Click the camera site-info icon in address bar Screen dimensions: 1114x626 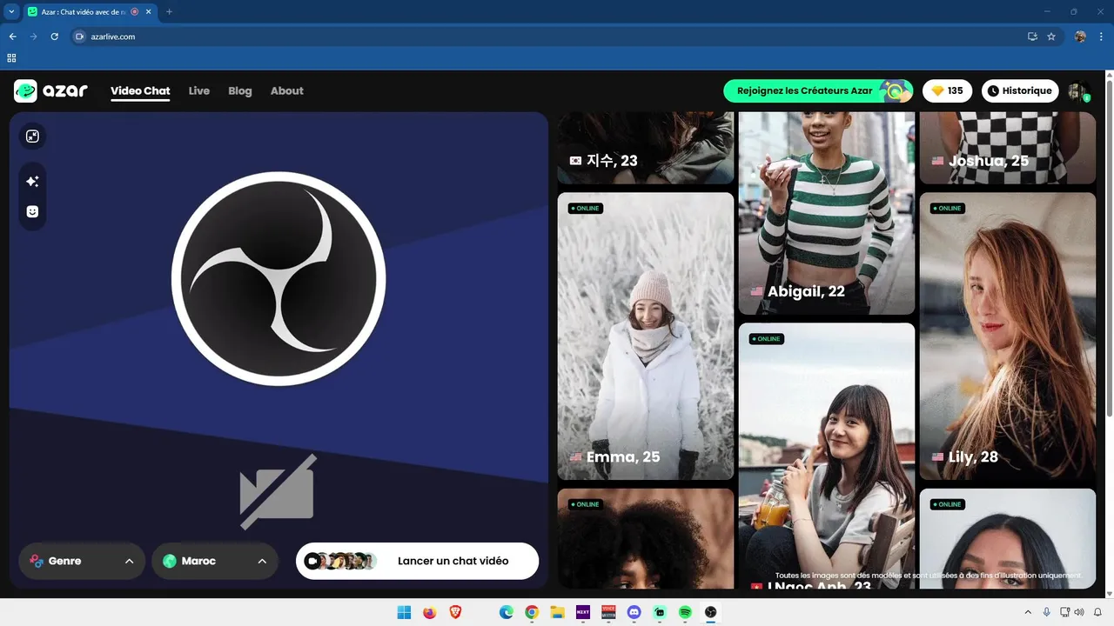[x=79, y=37]
